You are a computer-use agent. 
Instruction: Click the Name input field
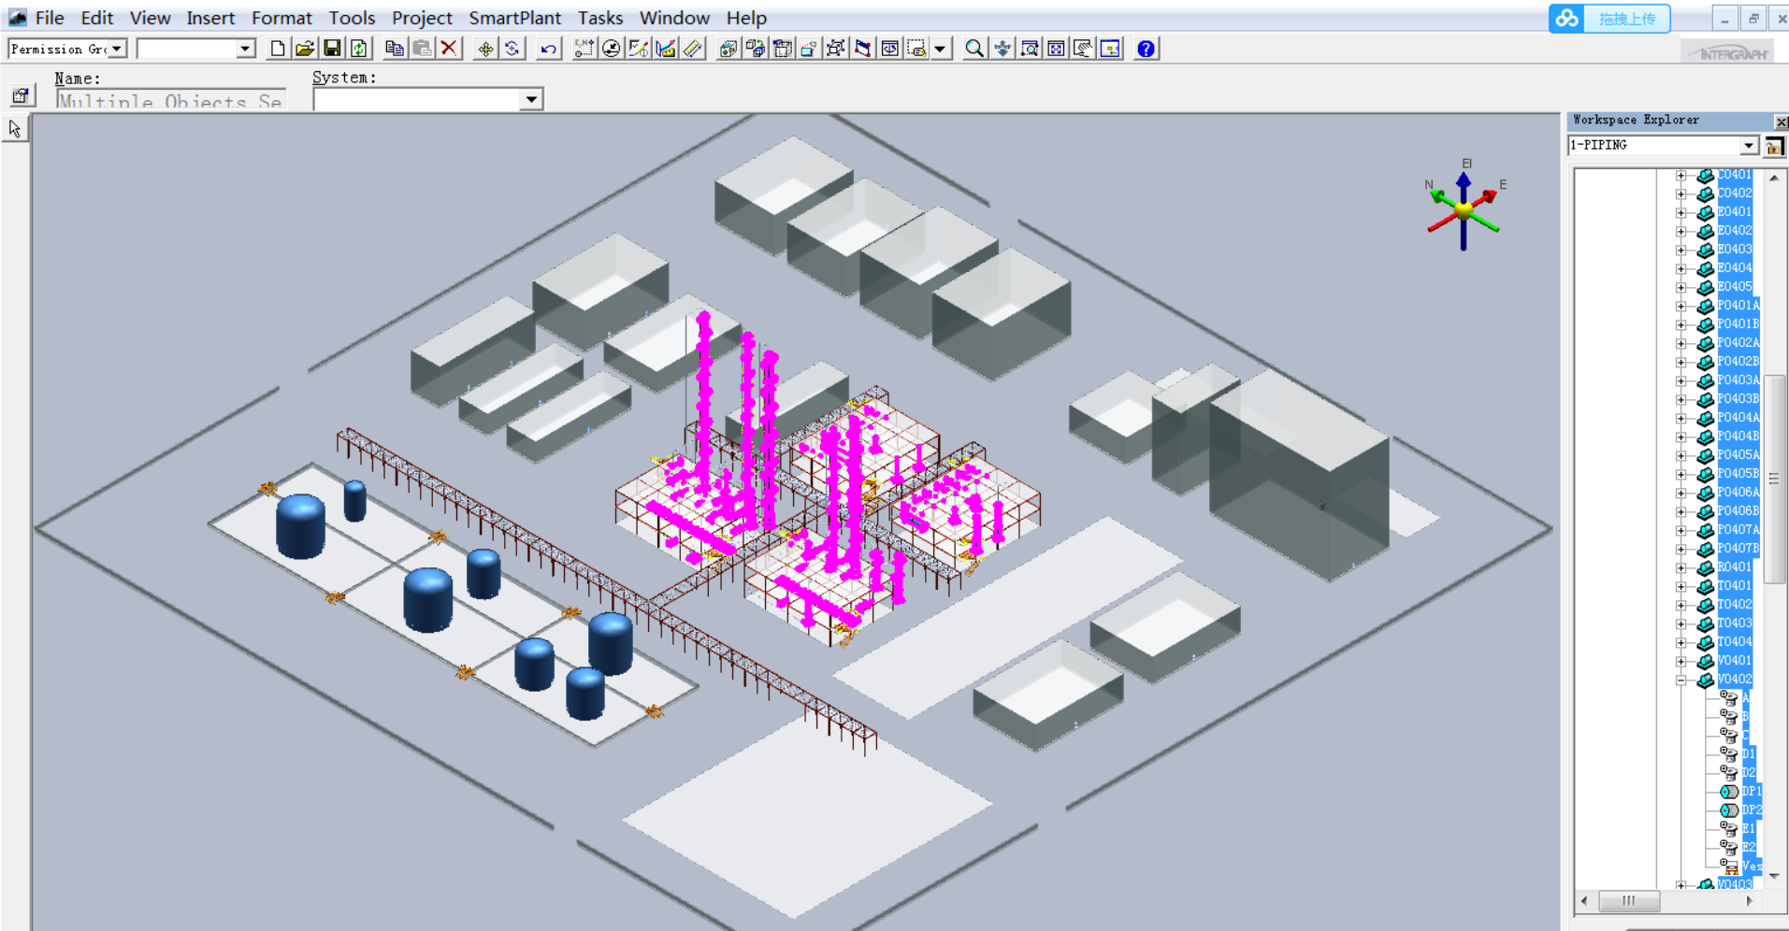coord(171,99)
